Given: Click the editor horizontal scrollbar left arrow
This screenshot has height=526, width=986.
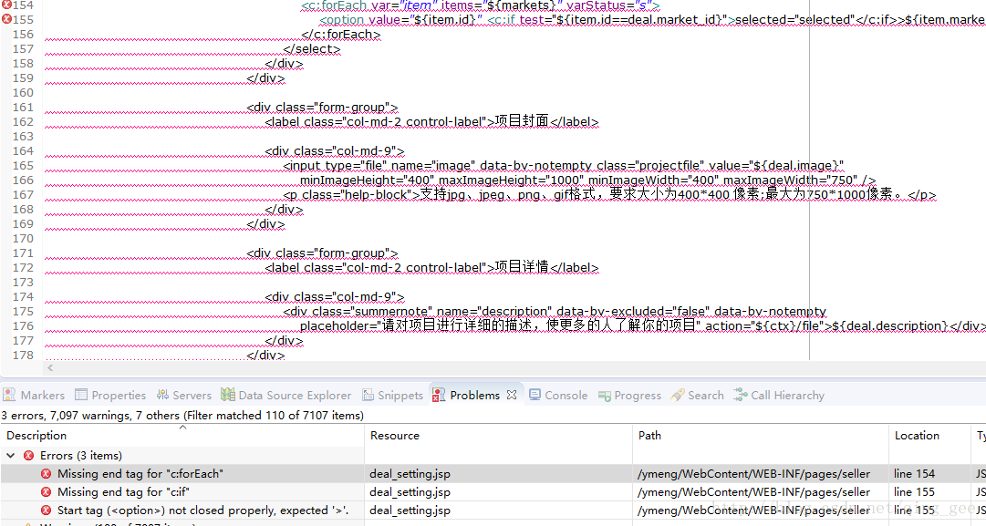Looking at the screenshot, I should click(x=50, y=367).
